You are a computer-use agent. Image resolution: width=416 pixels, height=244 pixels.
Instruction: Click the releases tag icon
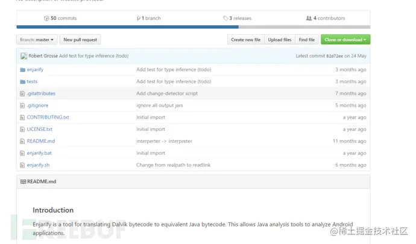(x=225, y=18)
